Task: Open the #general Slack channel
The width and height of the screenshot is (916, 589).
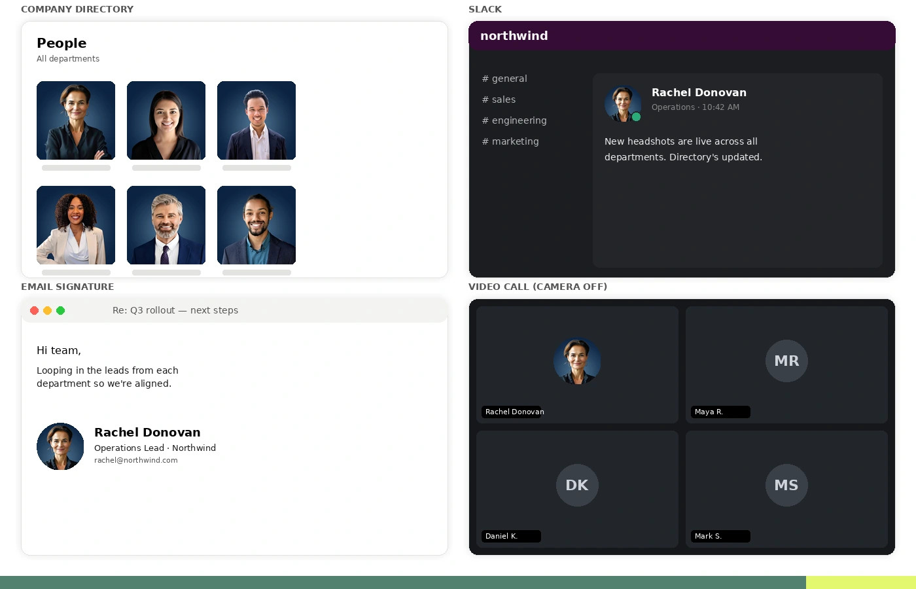Action: tap(504, 79)
